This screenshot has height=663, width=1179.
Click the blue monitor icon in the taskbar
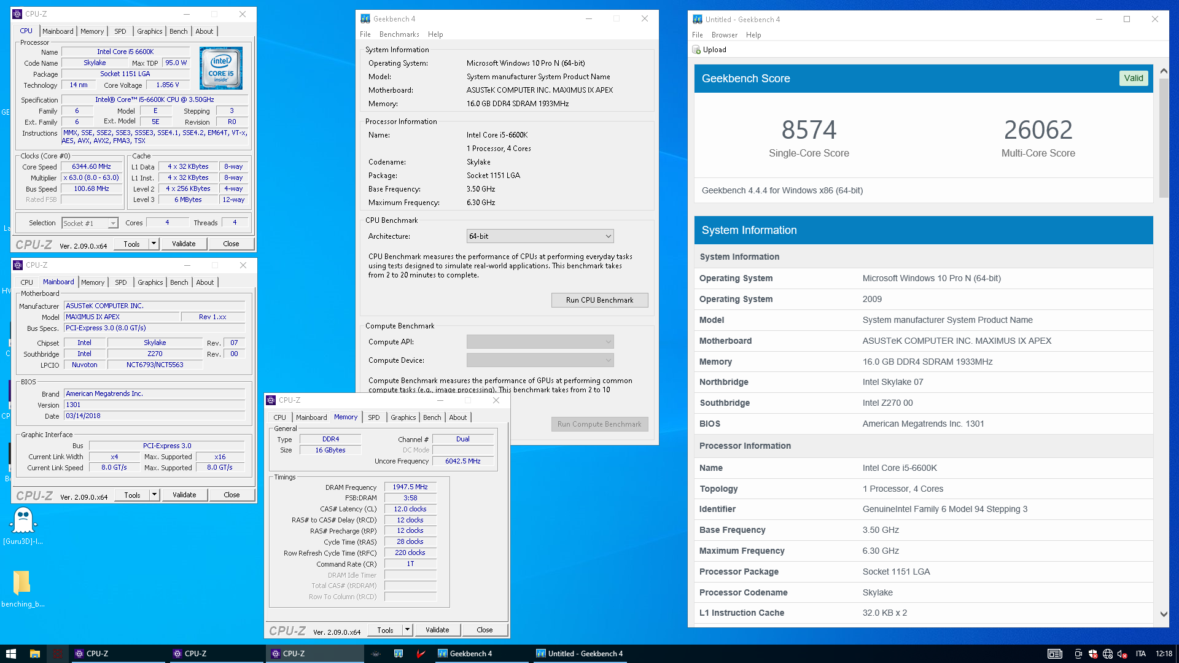[x=399, y=654]
